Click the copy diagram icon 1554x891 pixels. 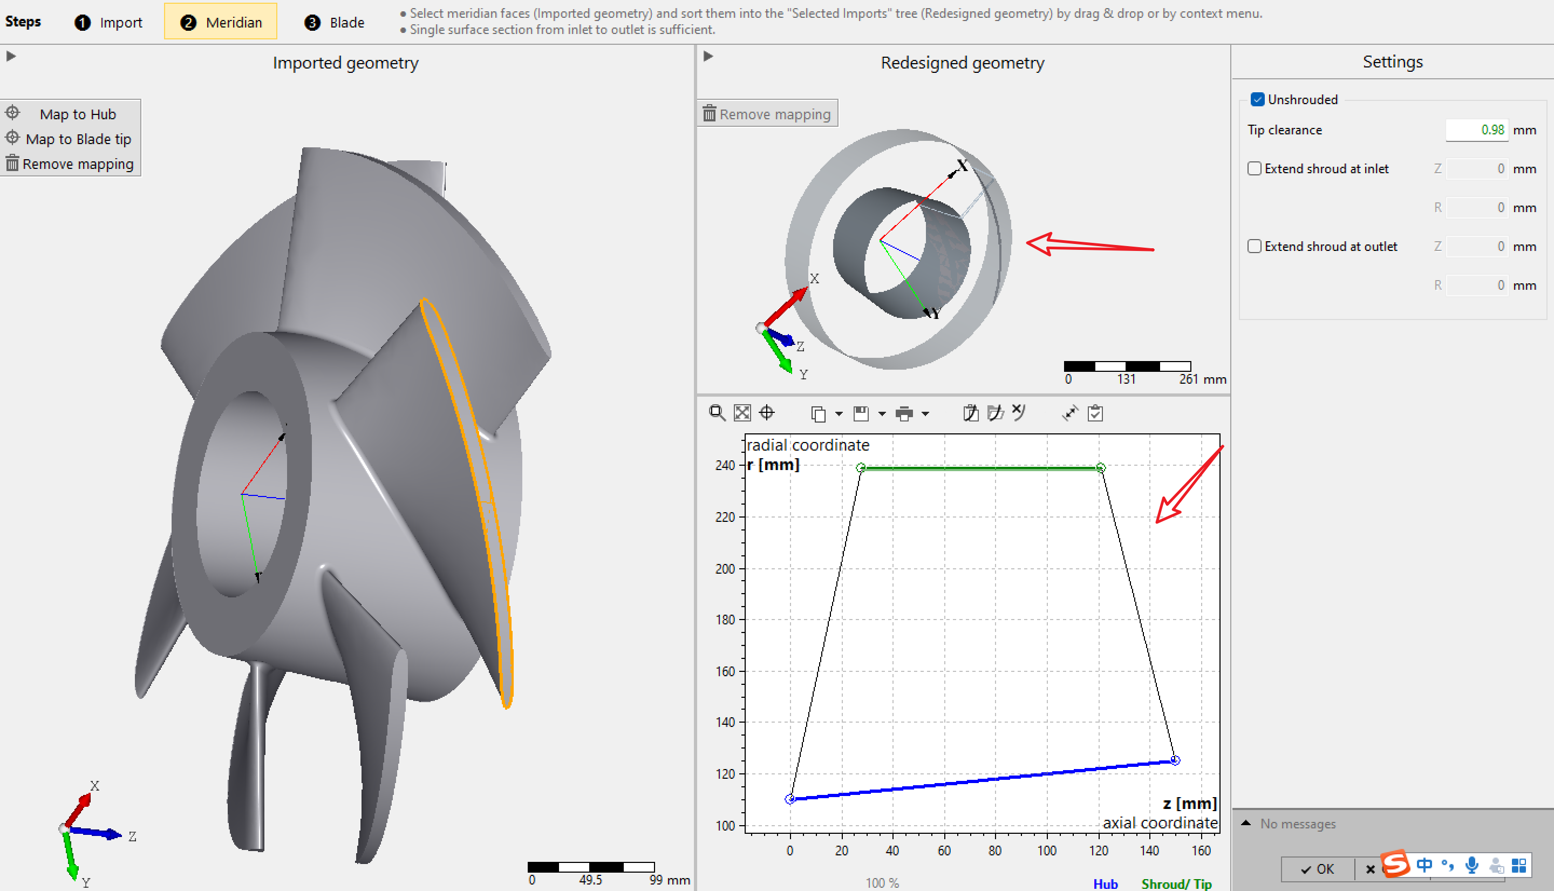818,414
